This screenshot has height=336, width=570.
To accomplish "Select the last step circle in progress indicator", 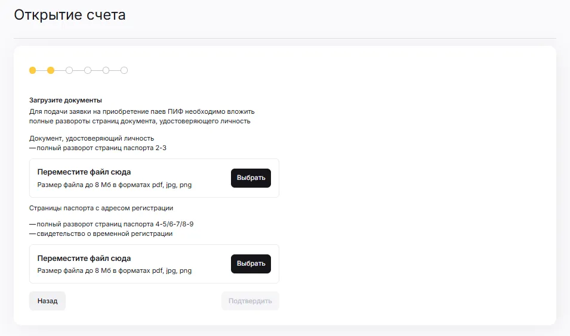I will pyautogui.click(x=124, y=70).
